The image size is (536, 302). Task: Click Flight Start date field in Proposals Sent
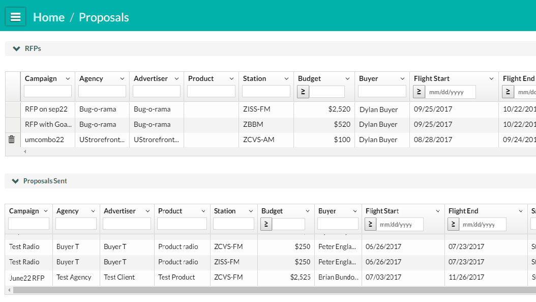pyautogui.click(x=400, y=224)
